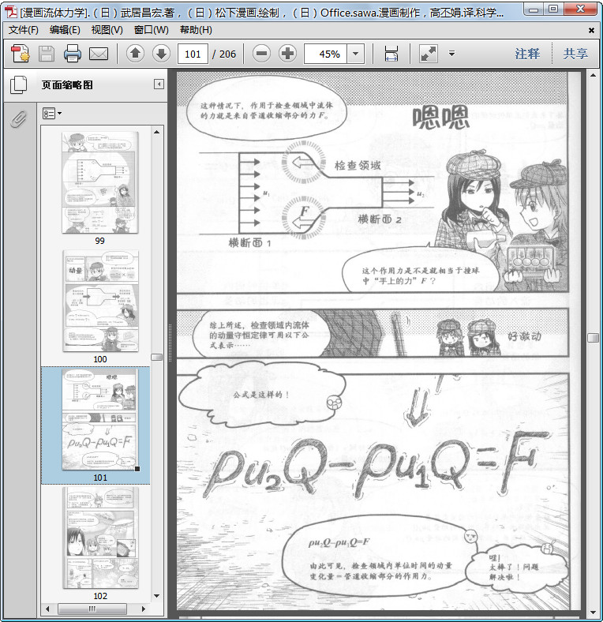This screenshot has height=622, width=603.
Task: Toggle full screen read mode icon
Action: (x=429, y=54)
